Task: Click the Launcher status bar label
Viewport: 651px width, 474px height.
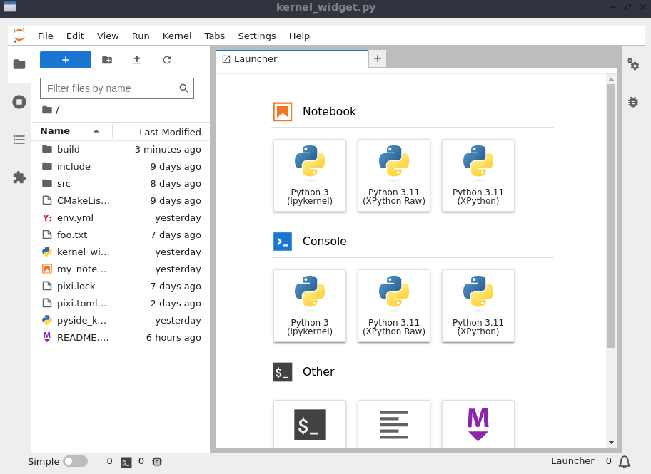Action: pyautogui.click(x=572, y=460)
